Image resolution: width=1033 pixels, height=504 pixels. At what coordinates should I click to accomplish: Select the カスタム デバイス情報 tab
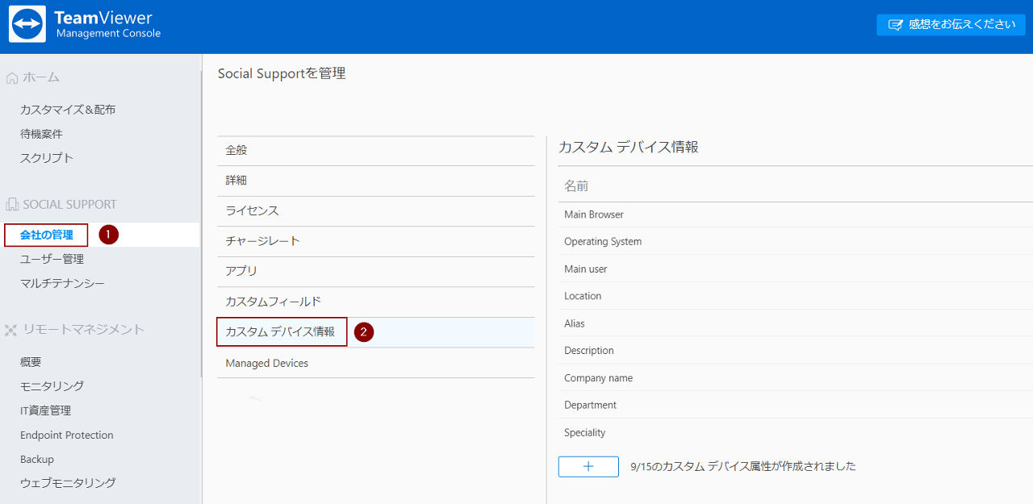[x=282, y=331]
